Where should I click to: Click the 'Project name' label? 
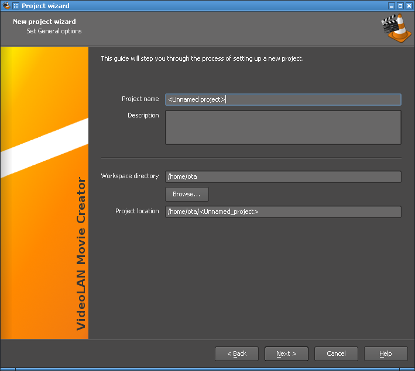(x=140, y=99)
